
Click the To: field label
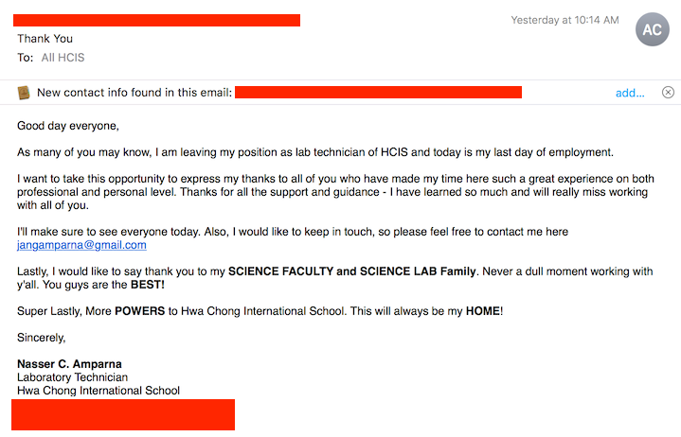coord(26,58)
